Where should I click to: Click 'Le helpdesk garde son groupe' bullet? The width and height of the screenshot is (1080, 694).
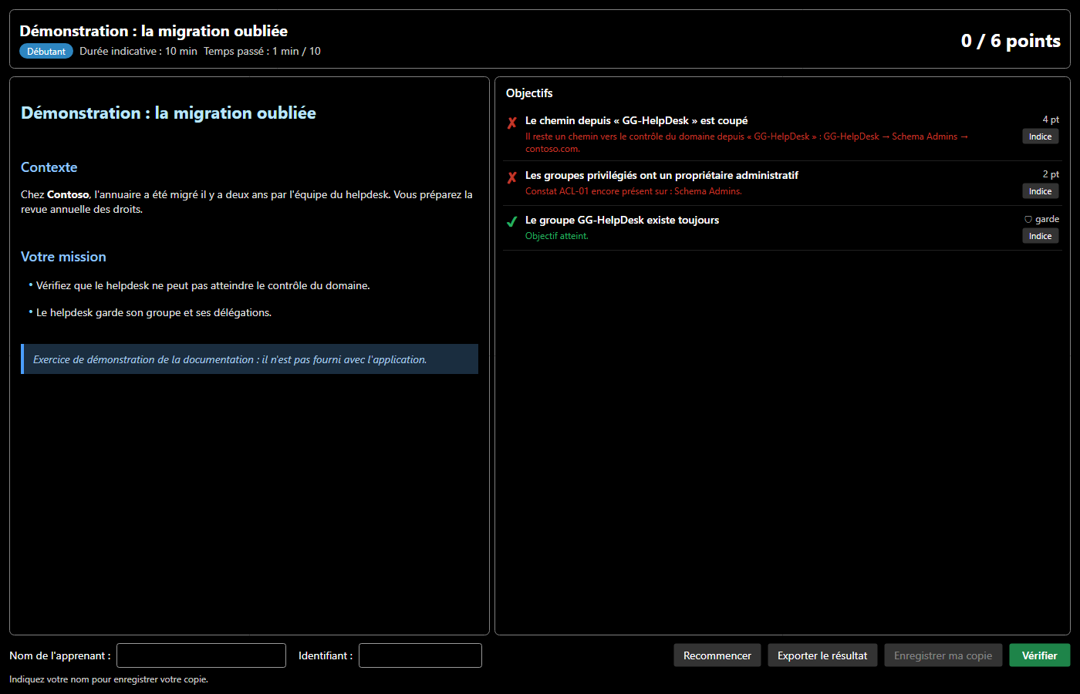[154, 312]
